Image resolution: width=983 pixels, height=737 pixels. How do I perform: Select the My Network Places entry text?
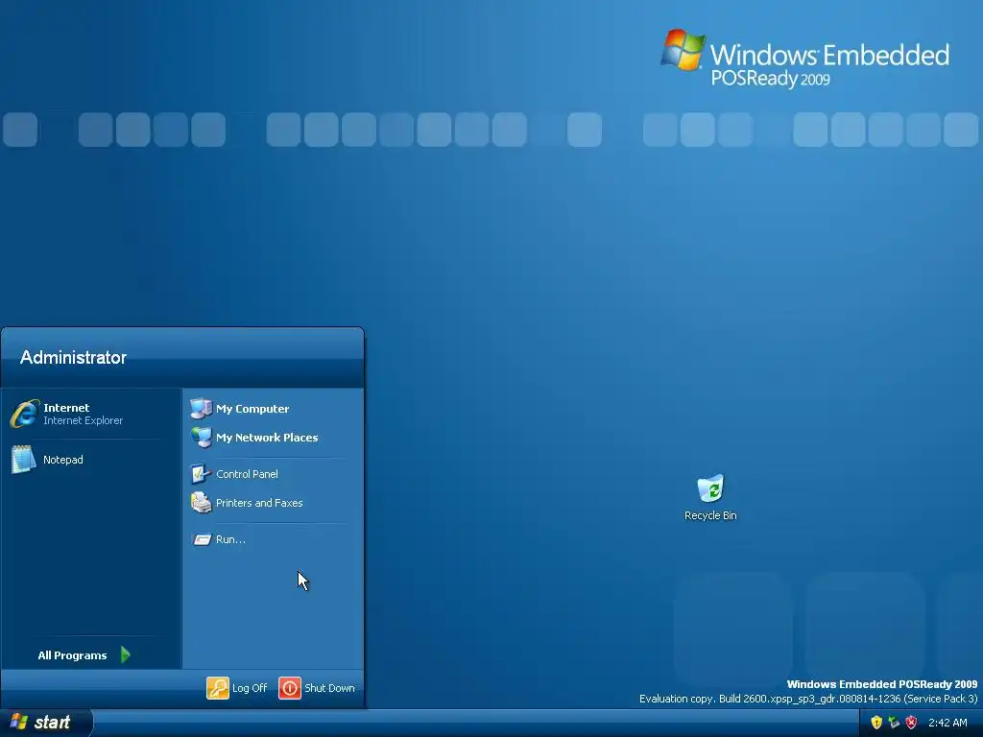click(267, 438)
